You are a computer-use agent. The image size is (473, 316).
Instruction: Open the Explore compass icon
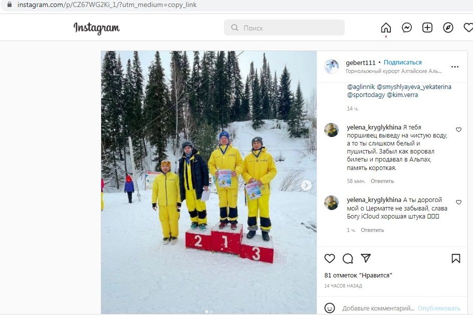tap(448, 27)
